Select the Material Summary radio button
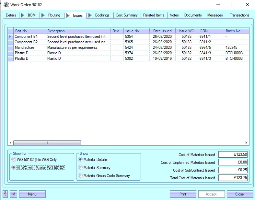This screenshot has width=255, height=200. (80, 168)
